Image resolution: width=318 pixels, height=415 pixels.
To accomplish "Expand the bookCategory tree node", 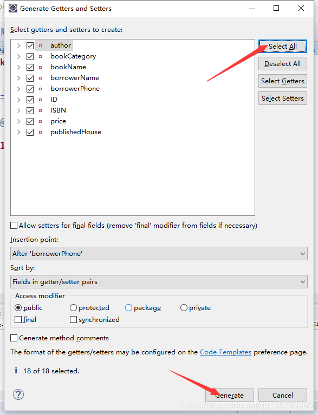I will 18,56.
